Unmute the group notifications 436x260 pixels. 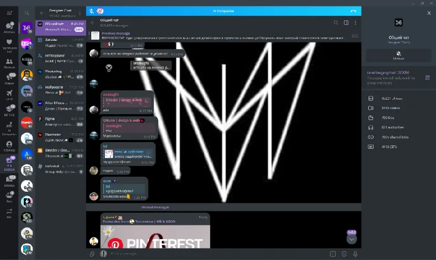point(398,55)
